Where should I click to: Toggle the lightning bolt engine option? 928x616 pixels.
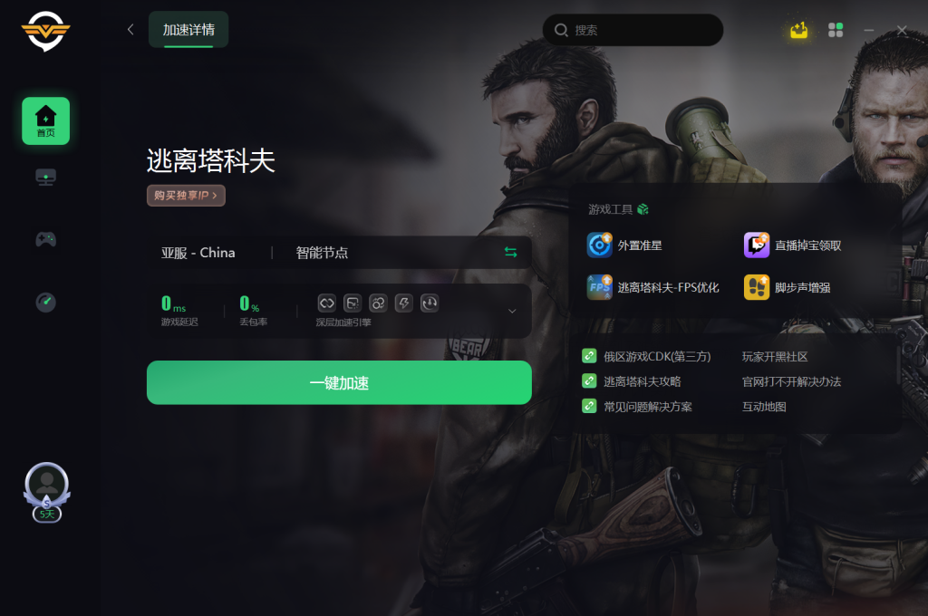click(x=403, y=303)
